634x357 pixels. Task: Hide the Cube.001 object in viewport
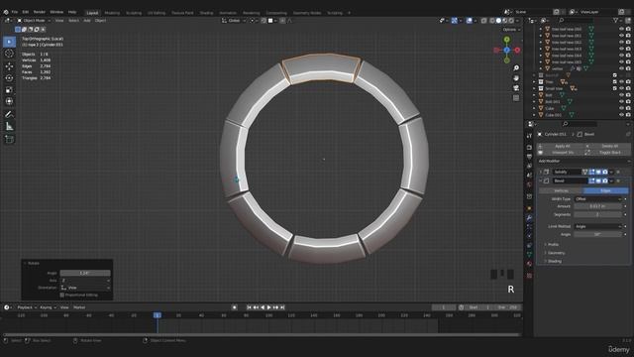pos(621,115)
